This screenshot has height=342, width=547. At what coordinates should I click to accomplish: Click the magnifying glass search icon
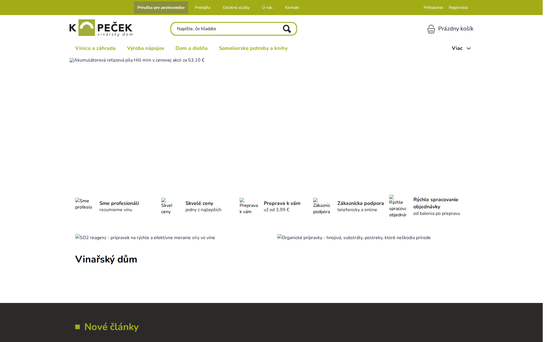[x=287, y=29]
